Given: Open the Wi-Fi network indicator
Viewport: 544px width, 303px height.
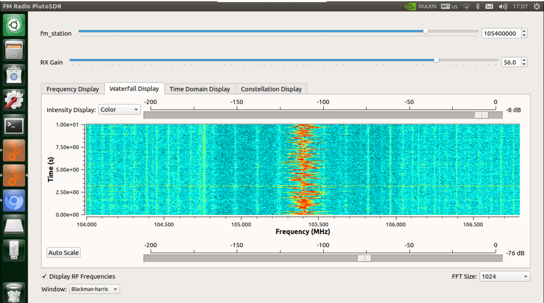Looking at the screenshot, I should click(466, 6).
